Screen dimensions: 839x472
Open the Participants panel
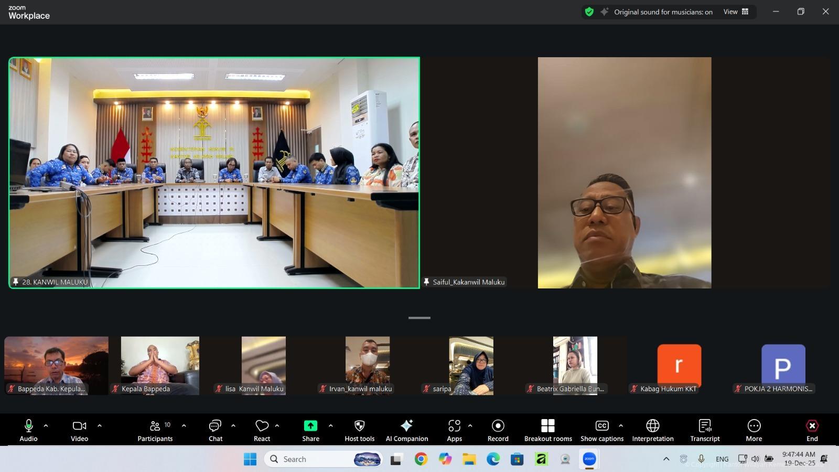[x=155, y=431]
